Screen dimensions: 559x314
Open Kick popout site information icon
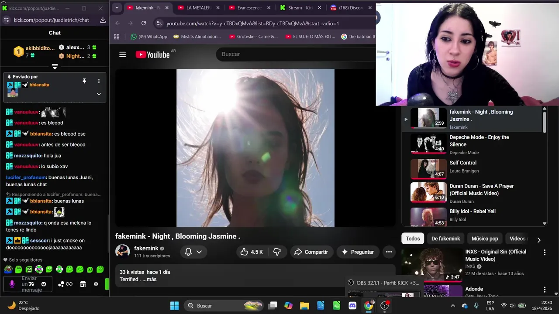point(6,20)
